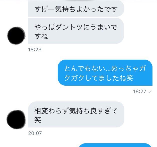Tap the blacked-out avatar beside the 18:23 messages
The height and width of the screenshot is (147, 157).
point(16,36)
